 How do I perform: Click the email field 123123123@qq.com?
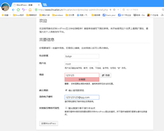pos(82,97)
